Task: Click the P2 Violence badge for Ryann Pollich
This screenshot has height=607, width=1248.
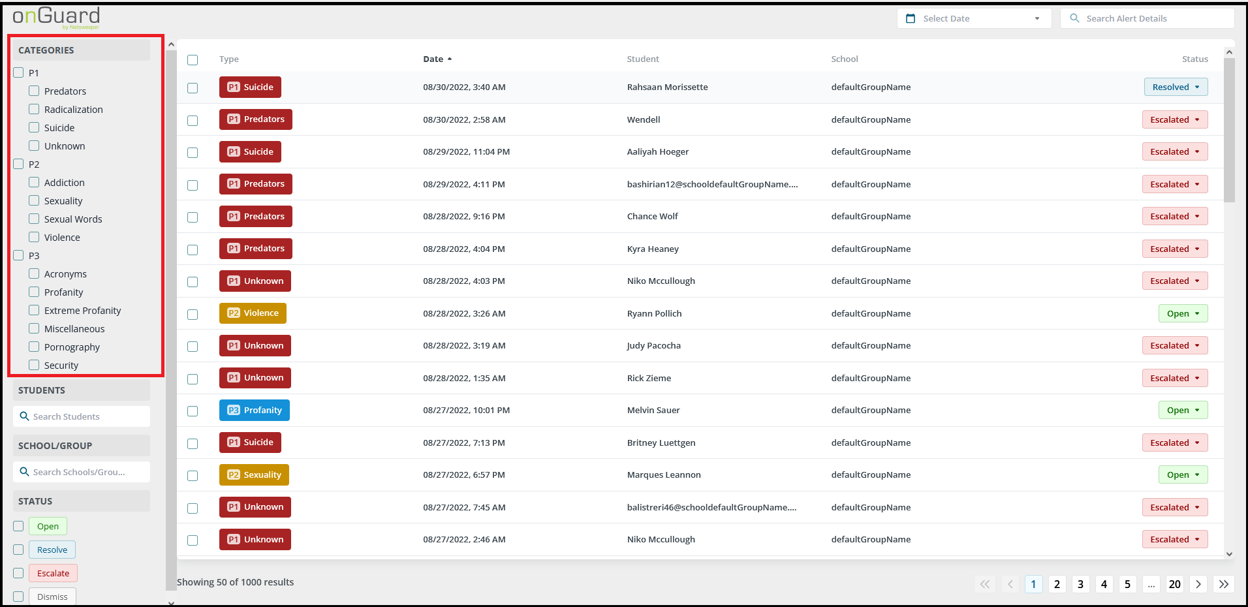Action: [x=253, y=313]
